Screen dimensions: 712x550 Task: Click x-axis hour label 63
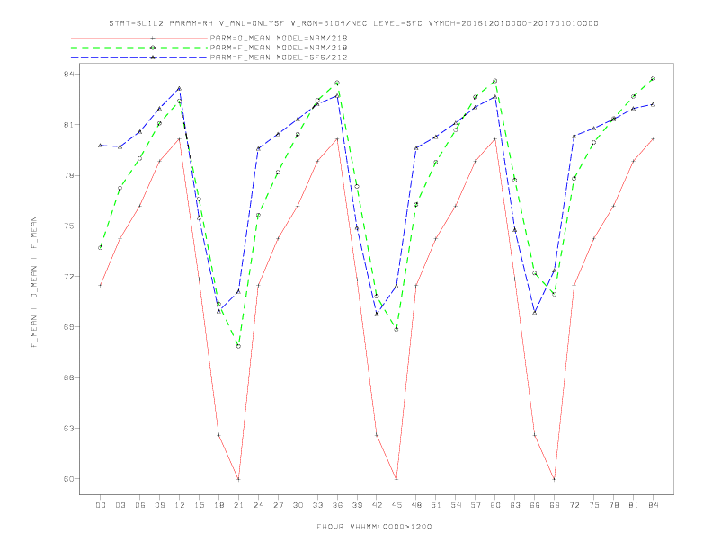click(515, 505)
